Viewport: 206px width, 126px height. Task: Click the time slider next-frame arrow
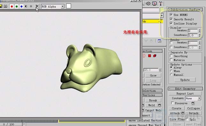click(x=24, y=124)
